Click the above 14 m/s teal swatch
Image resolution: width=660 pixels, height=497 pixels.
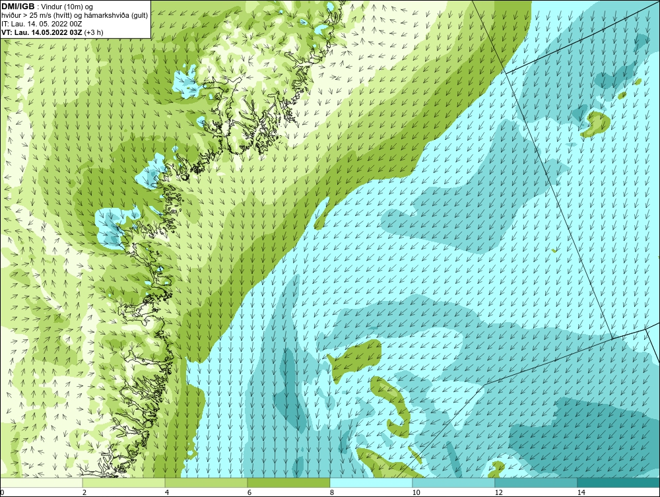pyautogui.click(x=619, y=482)
